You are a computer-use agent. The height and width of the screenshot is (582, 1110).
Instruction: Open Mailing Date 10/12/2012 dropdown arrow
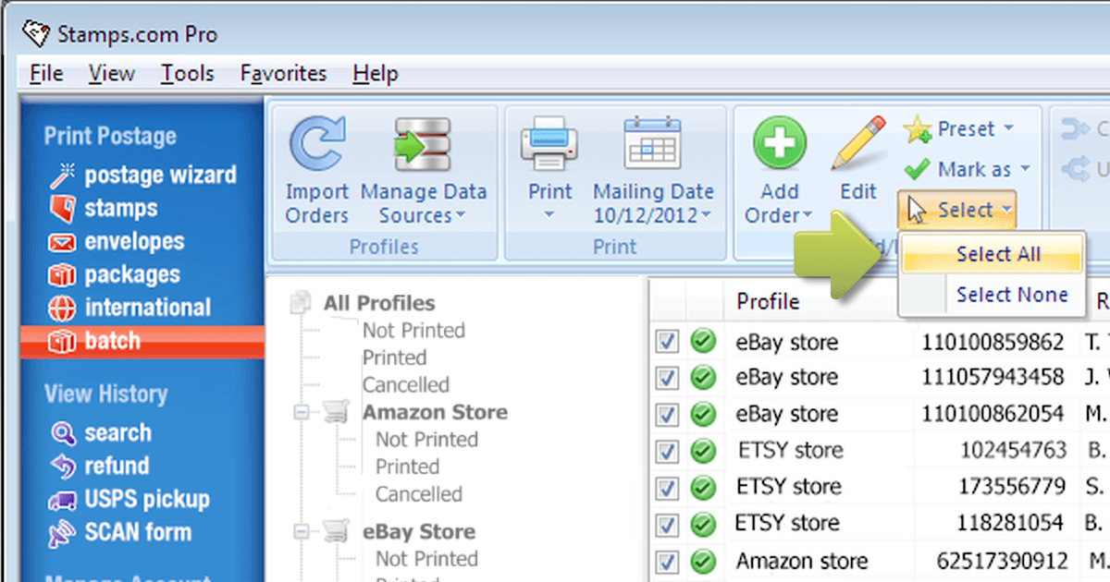[x=707, y=216]
